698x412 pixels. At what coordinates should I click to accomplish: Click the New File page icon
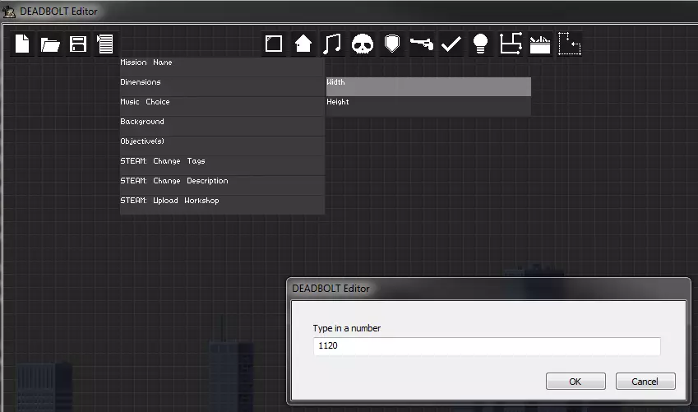pyautogui.click(x=22, y=44)
